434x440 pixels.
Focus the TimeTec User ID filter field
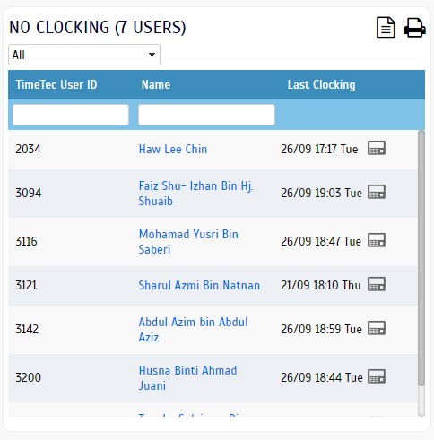click(71, 115)
